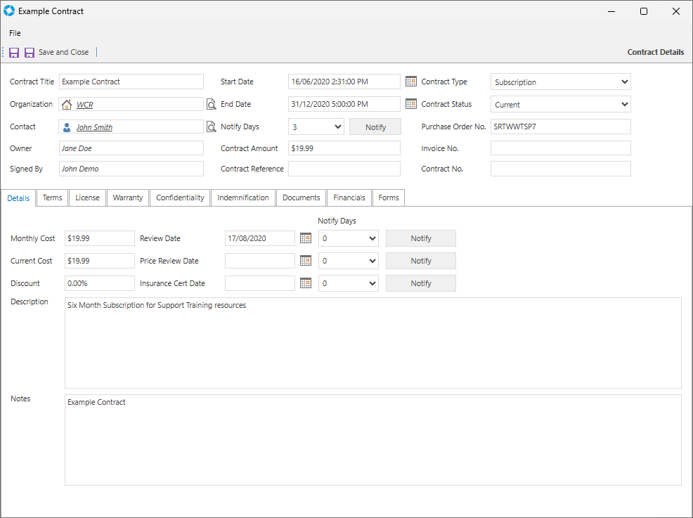Screen dimensions: 693x518
Task: Open Insurance Cert Date calendar picker
Action: click(306, 283)
